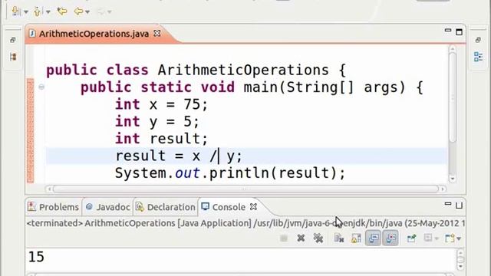Open the Outline fast view icon
The image size is (491, 276).
(478, 57)
